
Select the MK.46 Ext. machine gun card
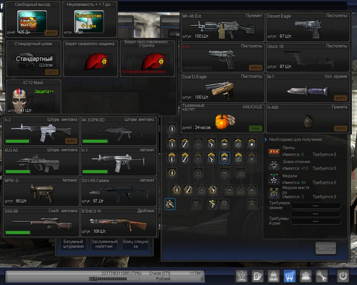click(x=223, y=27)
